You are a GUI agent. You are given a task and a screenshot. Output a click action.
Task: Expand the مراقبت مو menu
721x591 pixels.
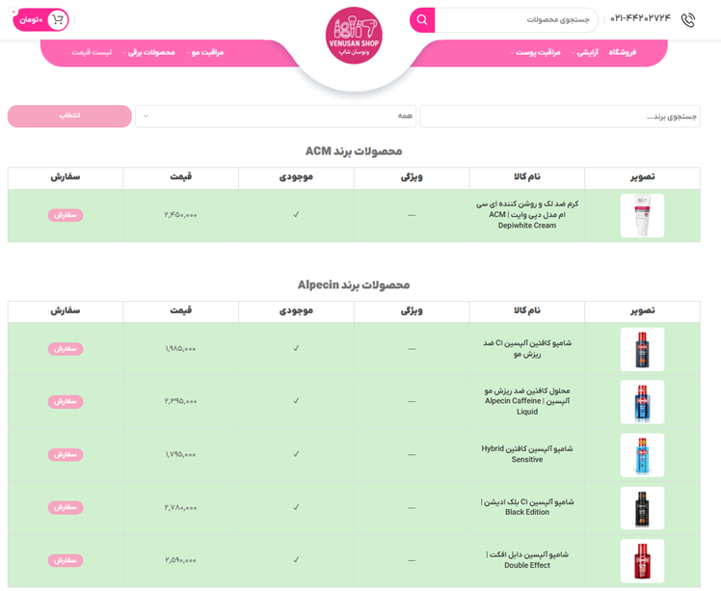click(x=205, y=53)
